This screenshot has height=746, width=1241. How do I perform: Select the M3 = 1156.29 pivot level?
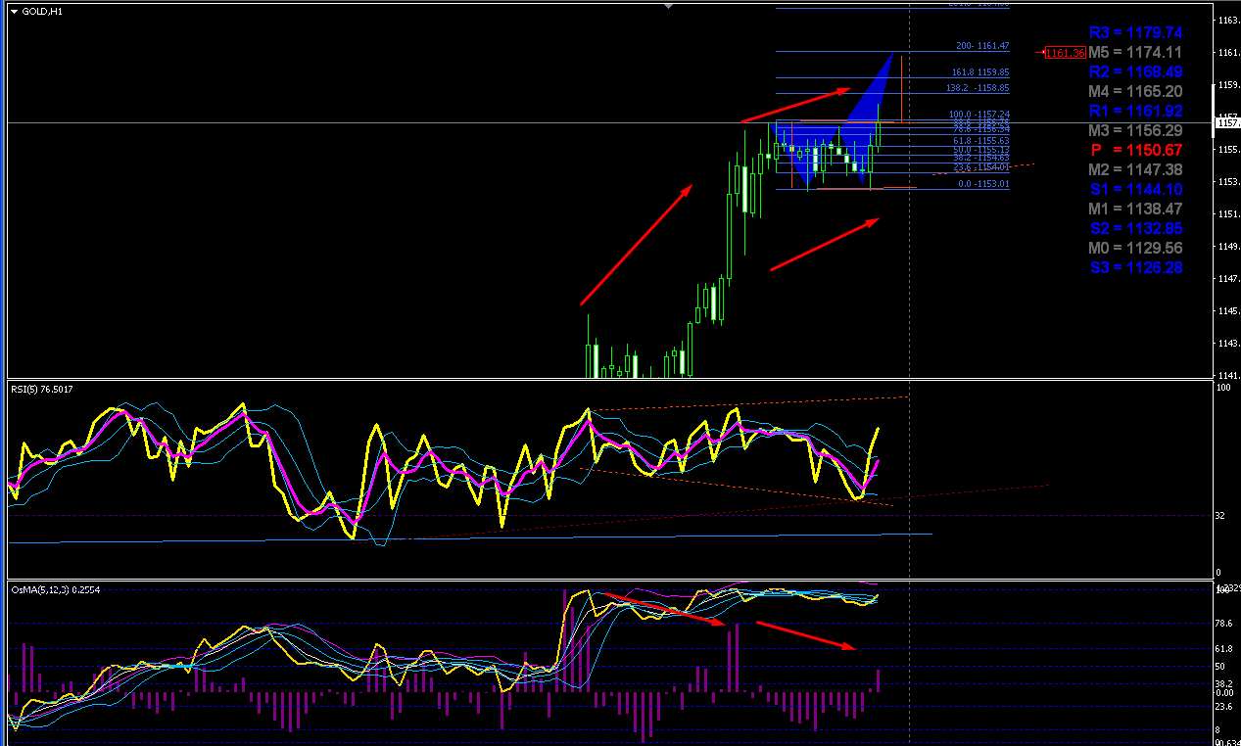[x=1135, y=130]
